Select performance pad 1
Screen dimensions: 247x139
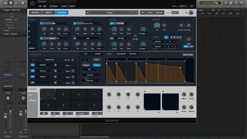pyautogui.click(x=48, y=94)
